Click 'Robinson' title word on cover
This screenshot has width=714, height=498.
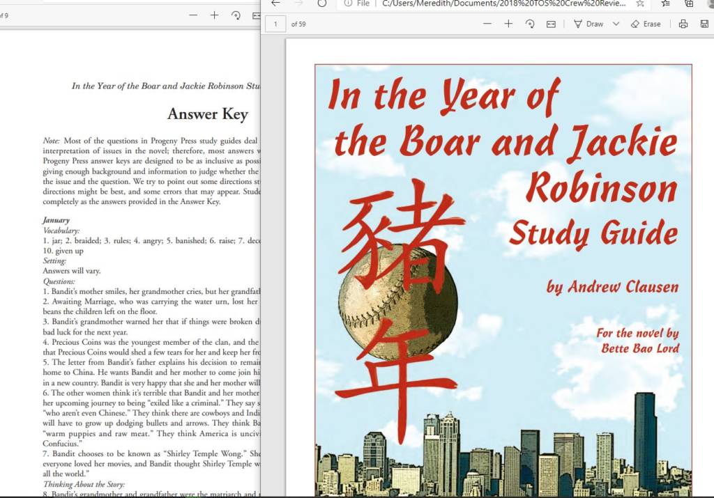click(x=602, y=187)
